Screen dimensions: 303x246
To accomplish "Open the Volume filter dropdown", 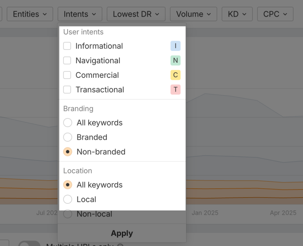I will 193,14.
